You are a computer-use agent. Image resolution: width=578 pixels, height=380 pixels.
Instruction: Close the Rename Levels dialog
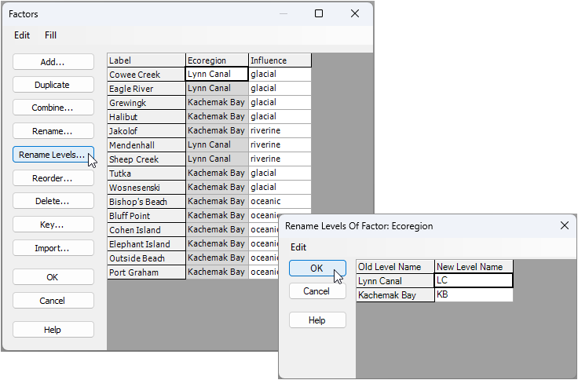point(563,225)
